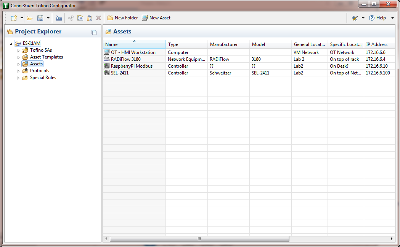The width and height of the screenshot is (400, 247).
Task: Click the Copy toolbar icon
Action: 80,18
